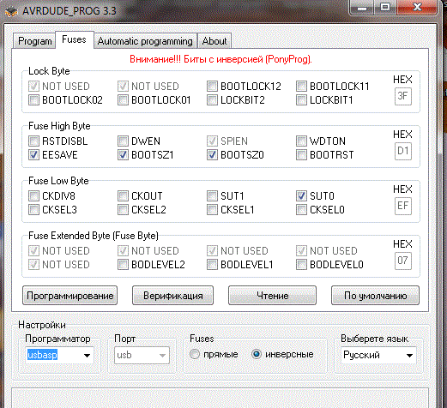This screenshot has width=447, height=408.
Task: Toggle the BOOTLOCK12 checkbox
Action: pos(212,86)
